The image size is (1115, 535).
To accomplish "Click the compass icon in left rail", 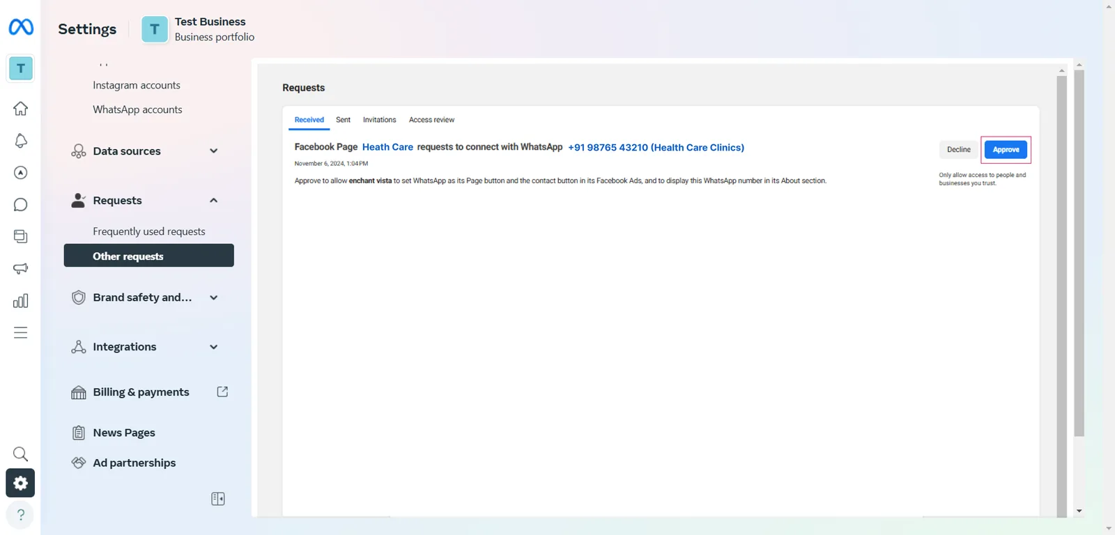I will tap(21, 173).
